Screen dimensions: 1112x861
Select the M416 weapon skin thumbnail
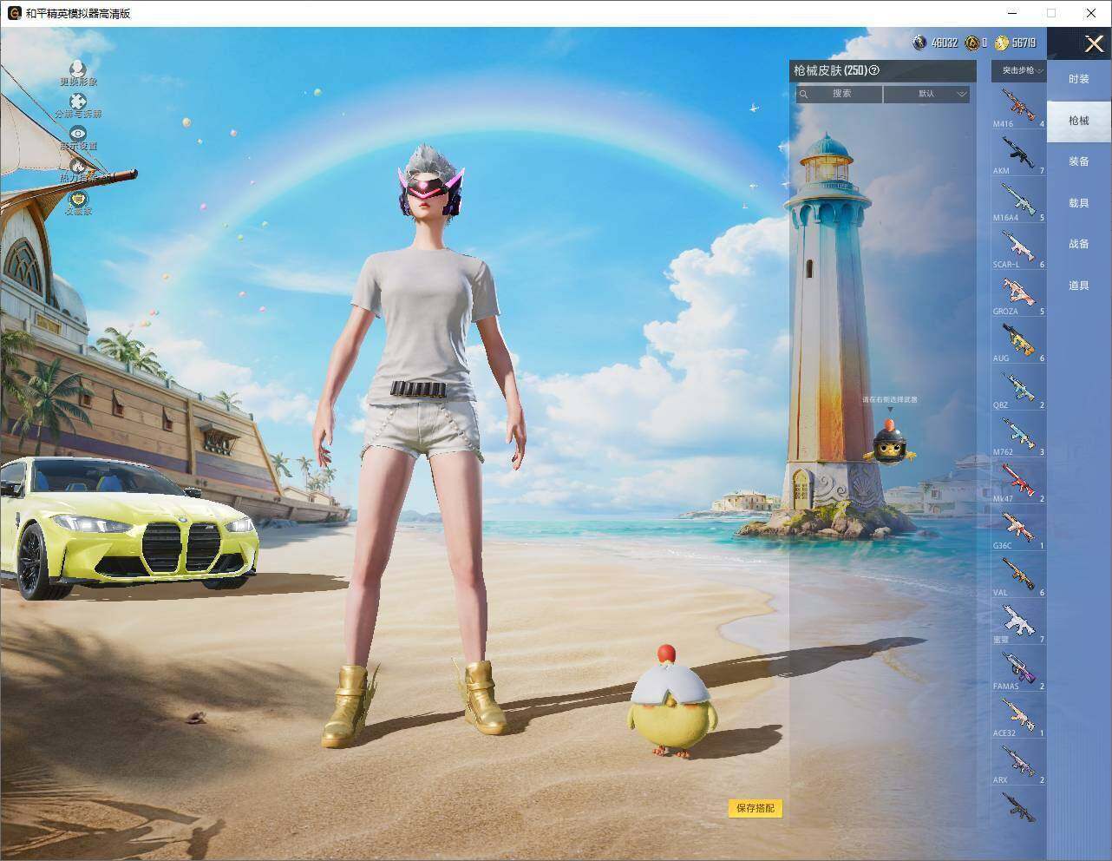1018,107
